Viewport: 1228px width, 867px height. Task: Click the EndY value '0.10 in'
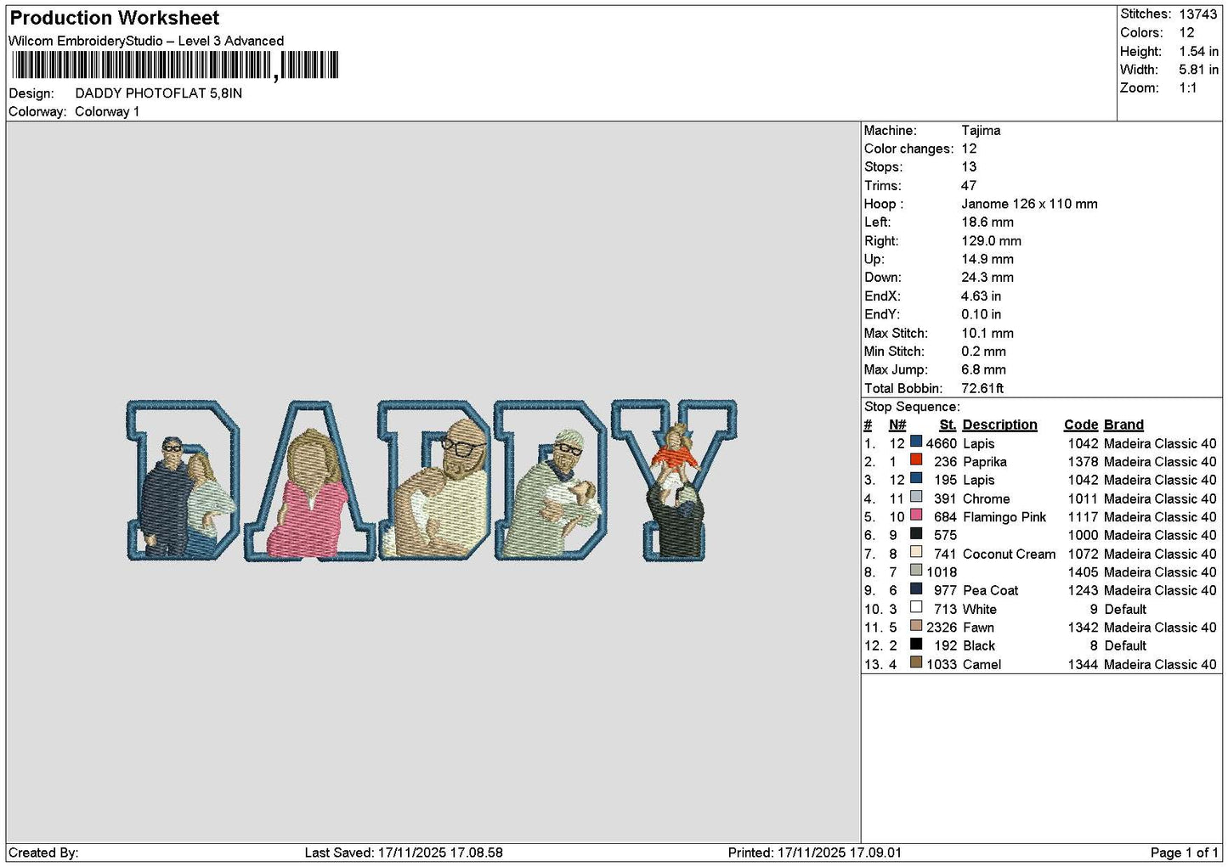pos(981,314)
